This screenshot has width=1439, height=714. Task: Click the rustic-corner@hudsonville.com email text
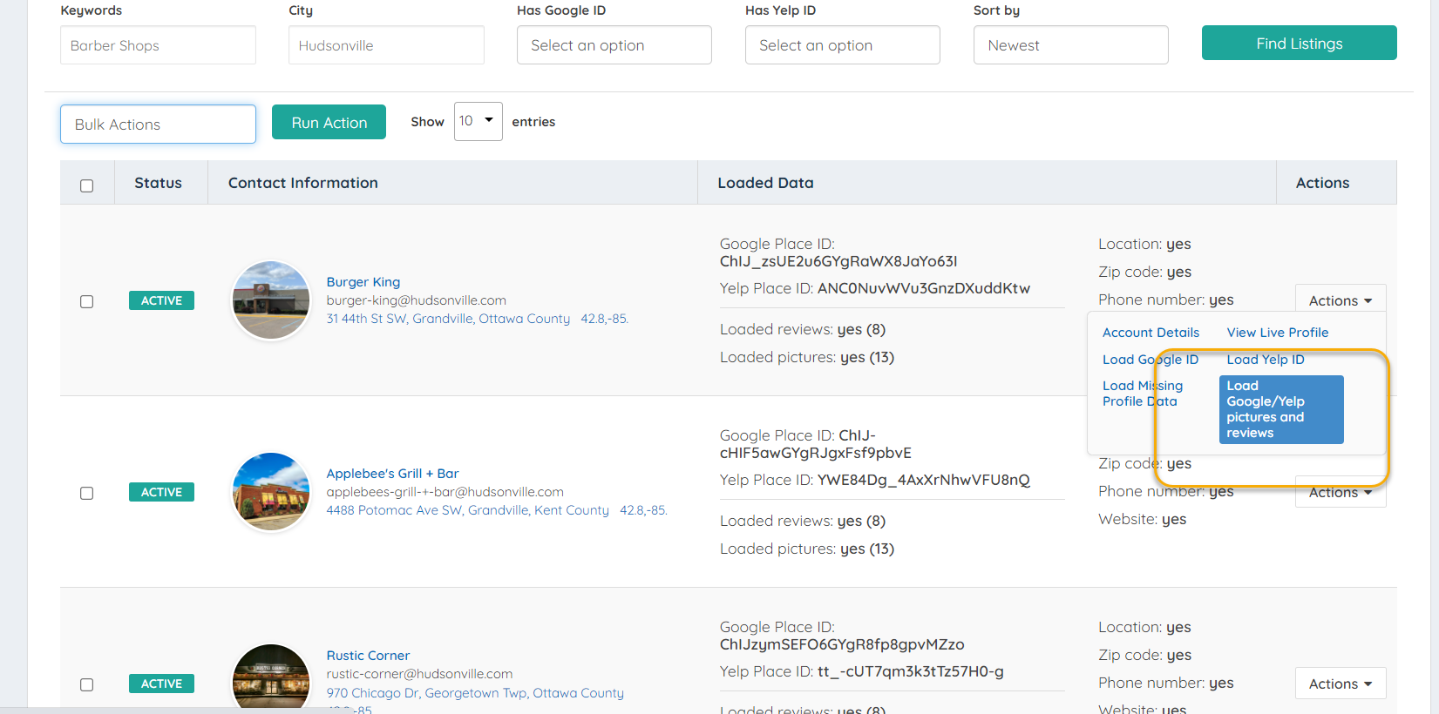pos(419,674)
